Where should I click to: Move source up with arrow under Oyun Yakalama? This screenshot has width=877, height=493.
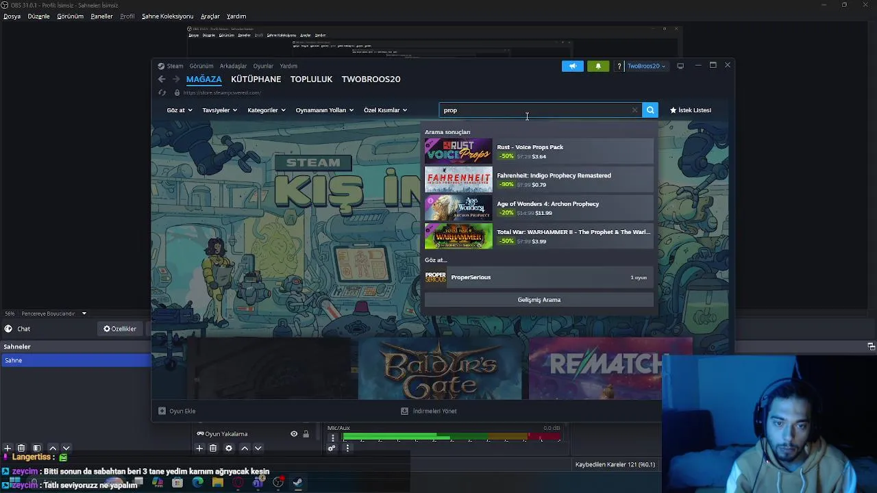click(x=245, y=448)
